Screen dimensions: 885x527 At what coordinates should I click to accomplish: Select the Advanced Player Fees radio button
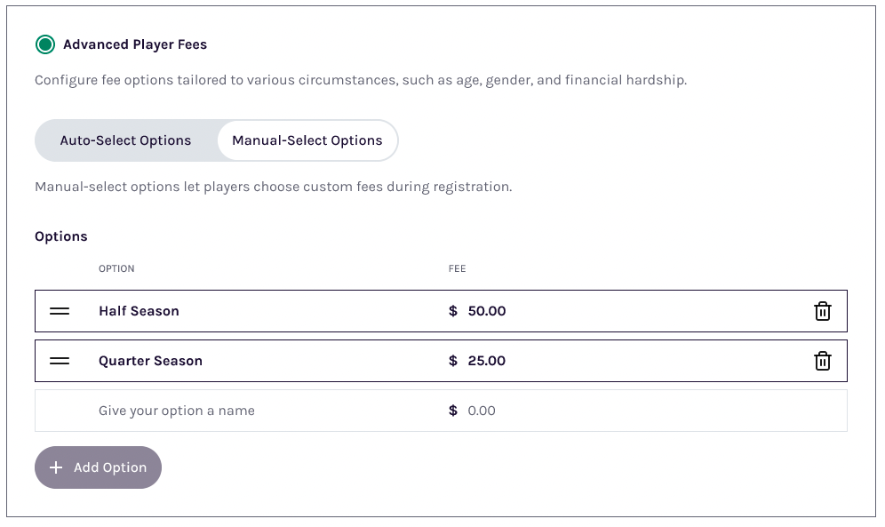(x=44, y=44)
